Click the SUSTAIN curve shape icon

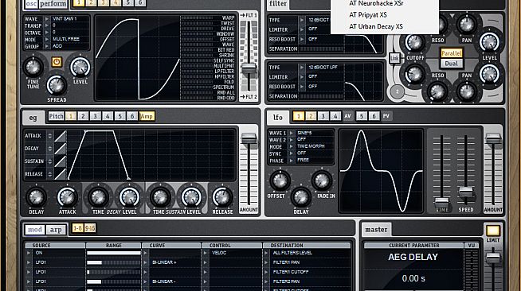coord(61,161)
